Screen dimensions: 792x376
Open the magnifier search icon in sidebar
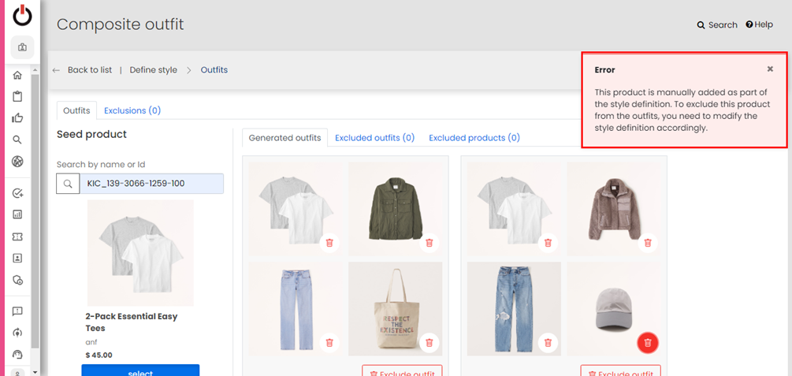[x=17, y=140]
